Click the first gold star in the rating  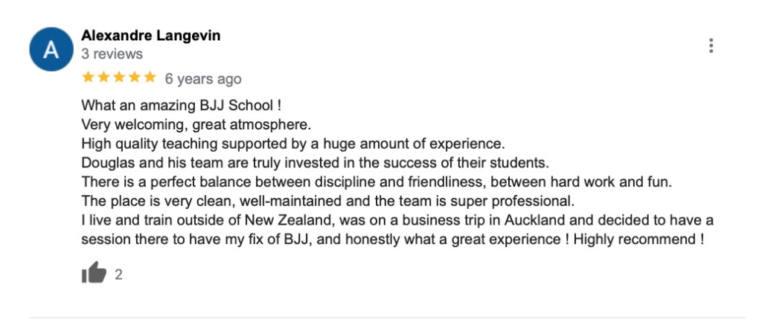click(x=88, y=77)
